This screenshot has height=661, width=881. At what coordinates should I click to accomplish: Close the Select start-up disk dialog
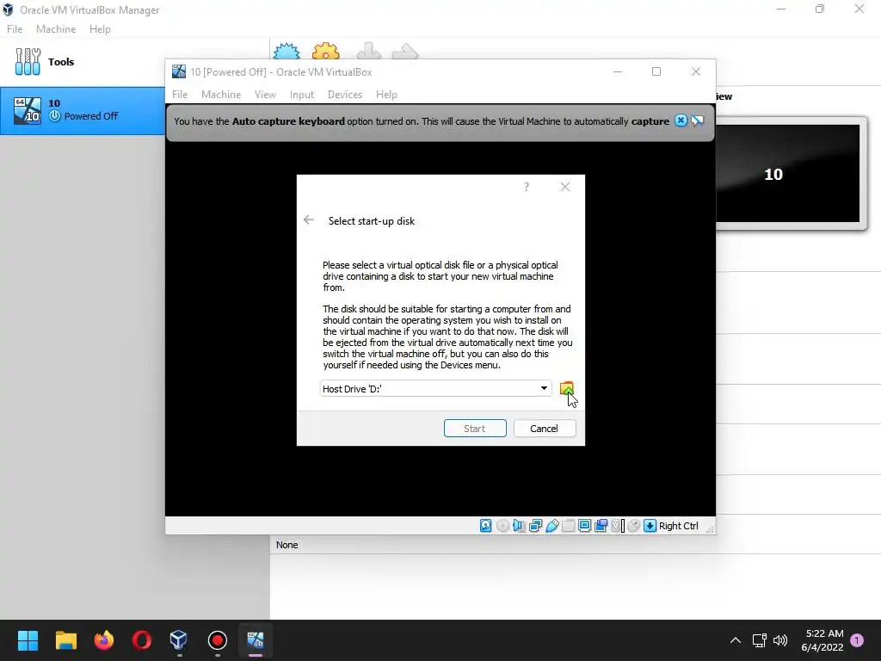(565, 187)
